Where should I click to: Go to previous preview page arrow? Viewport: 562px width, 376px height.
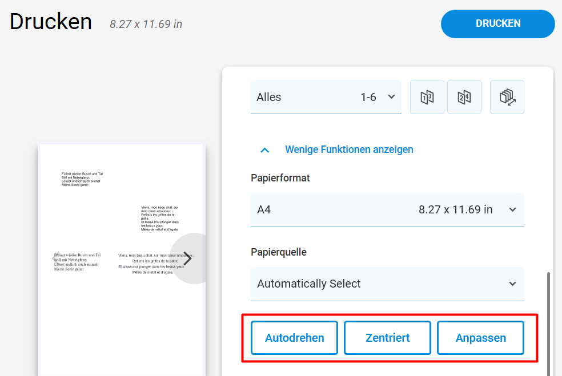(x=57, y=258)
